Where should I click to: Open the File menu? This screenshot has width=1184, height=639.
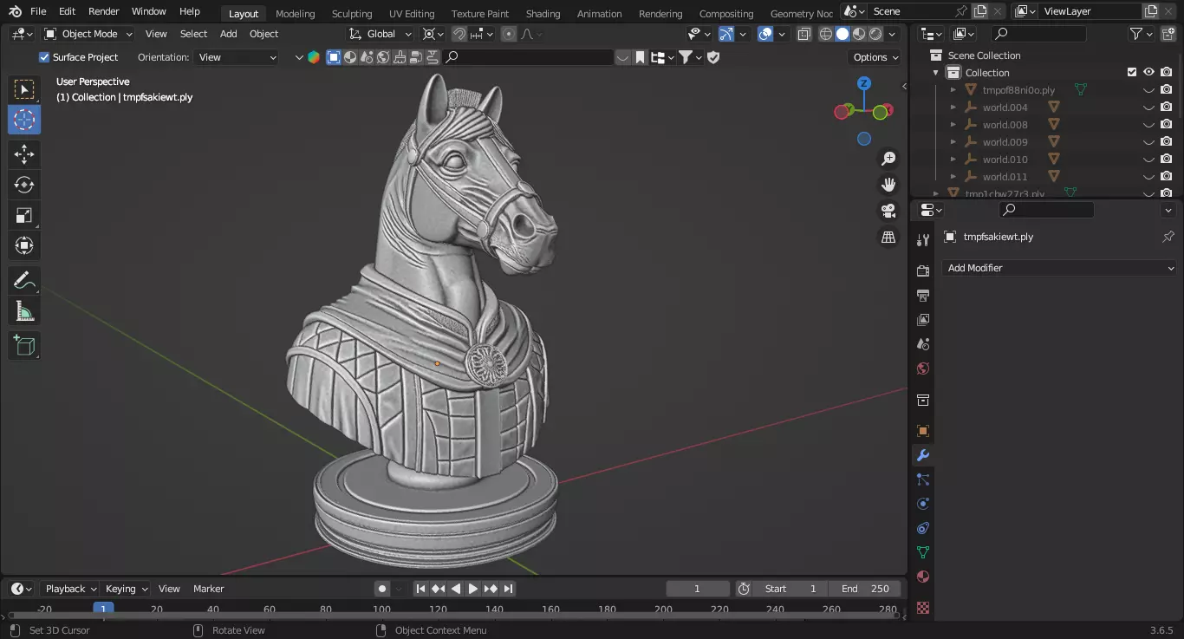click(x=38, y=11)
